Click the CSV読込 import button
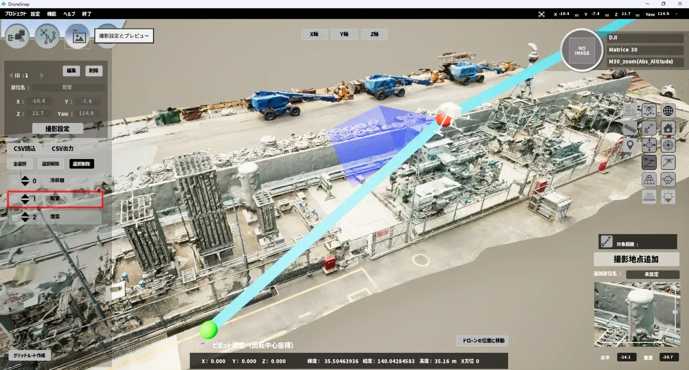 (25, 148)
